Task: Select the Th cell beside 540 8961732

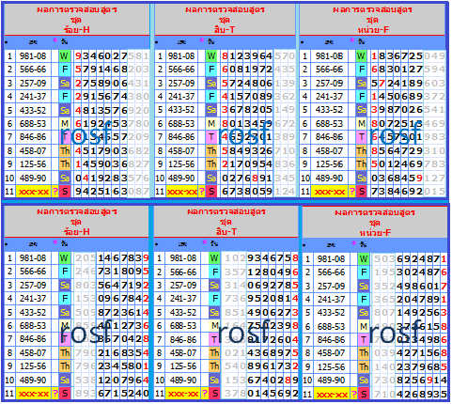Action: 214,366
